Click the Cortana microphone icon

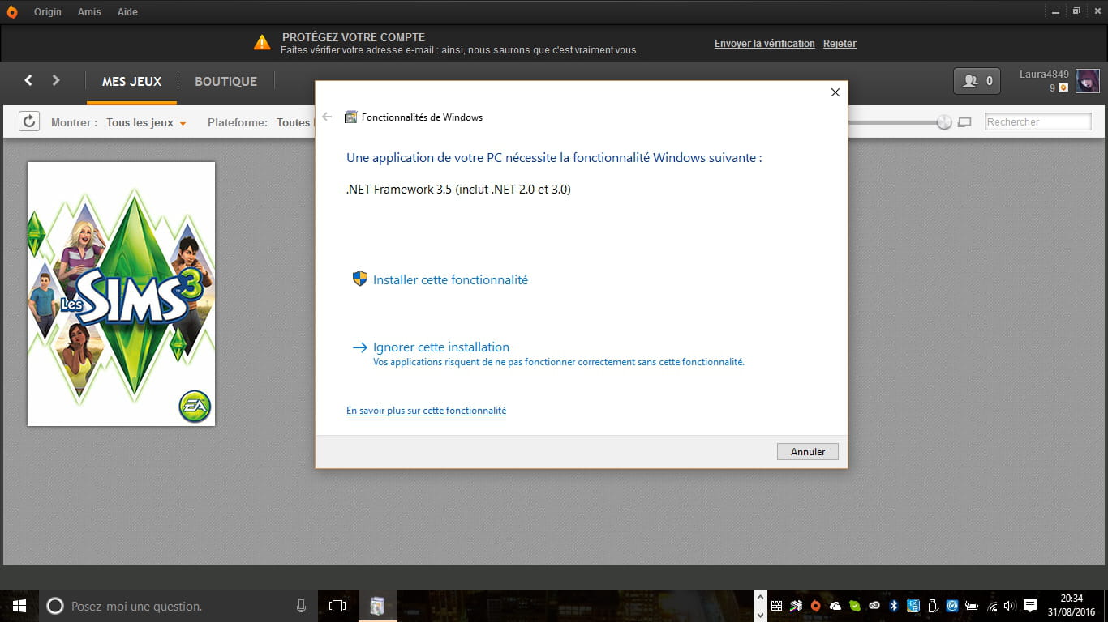pyautogui.click(x=301, y=606)
